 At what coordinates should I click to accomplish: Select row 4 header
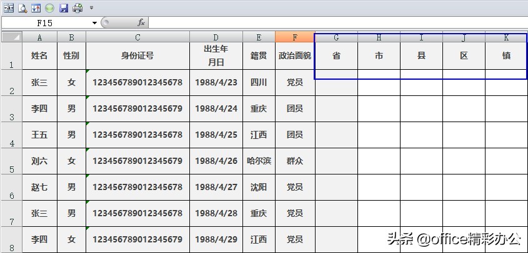(x=12, y=135)
